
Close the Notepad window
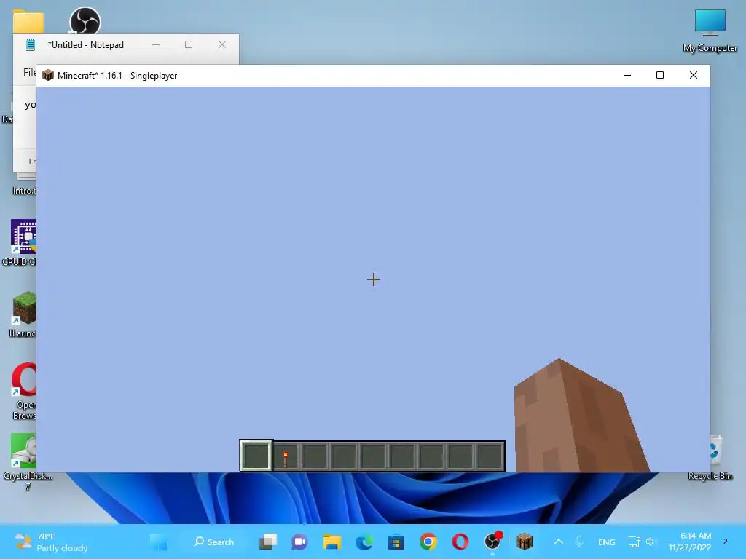point(222,44)
